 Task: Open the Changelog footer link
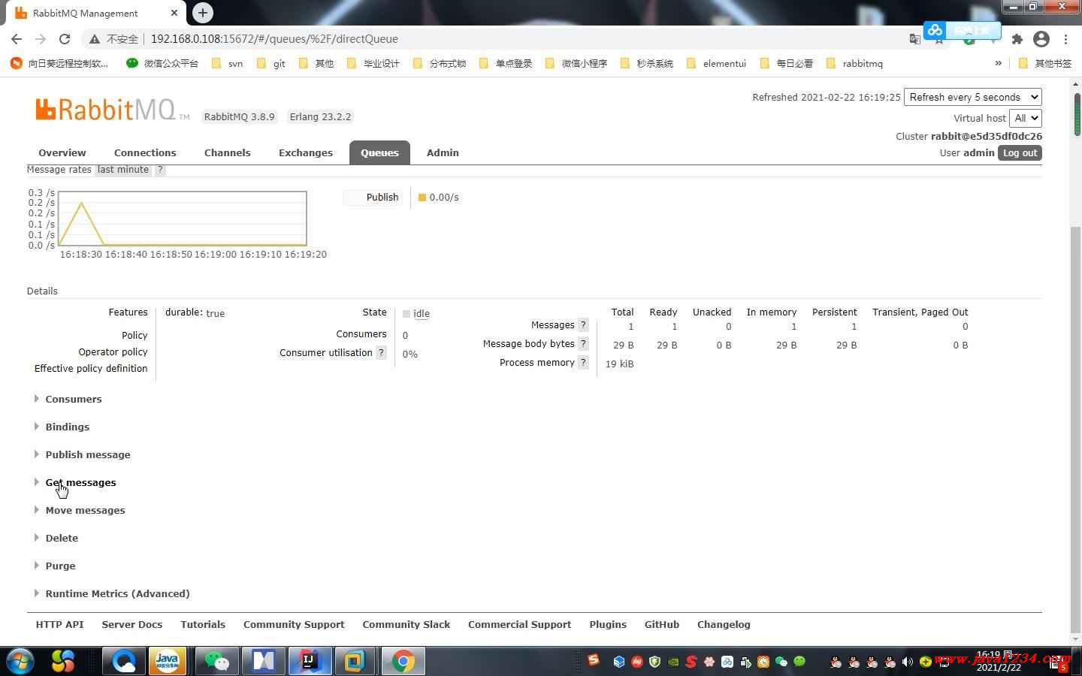(724, 624)
